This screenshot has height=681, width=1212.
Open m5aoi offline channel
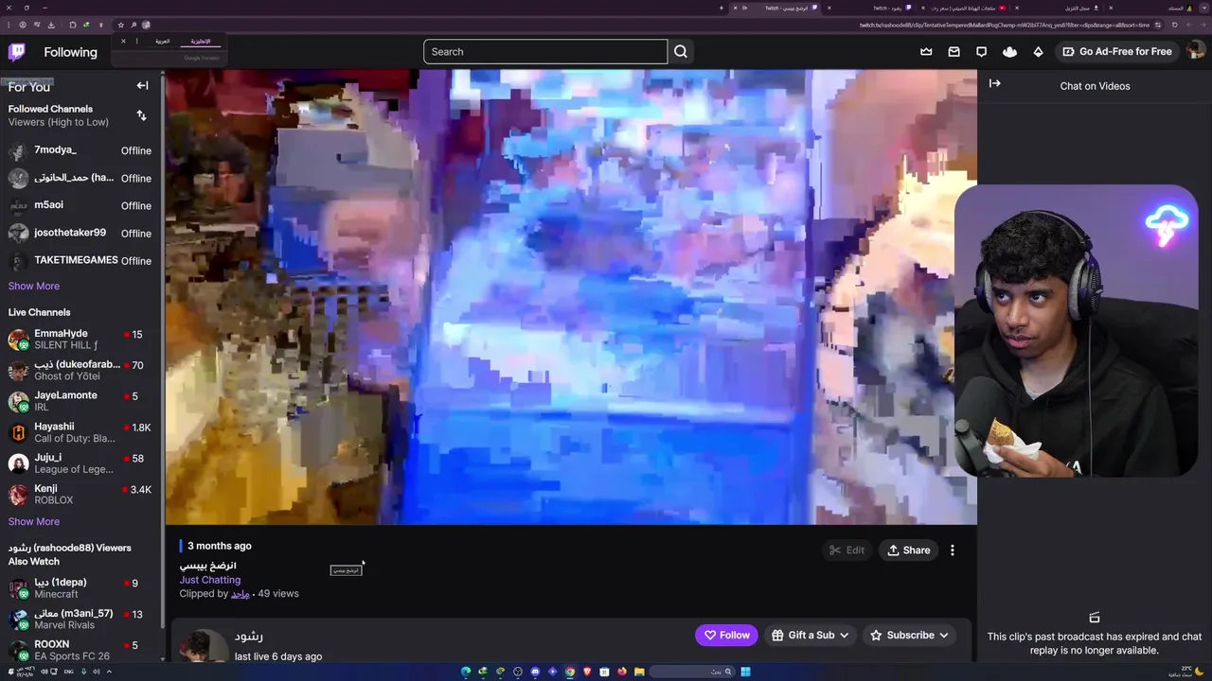[x=80, y=205]
